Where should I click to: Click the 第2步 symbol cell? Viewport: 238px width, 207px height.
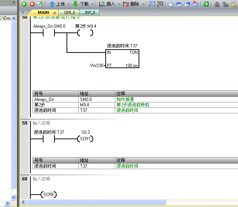tap(56, 105)
